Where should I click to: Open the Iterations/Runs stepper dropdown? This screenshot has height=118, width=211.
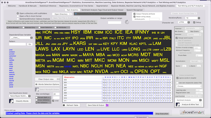pos(199,18)
